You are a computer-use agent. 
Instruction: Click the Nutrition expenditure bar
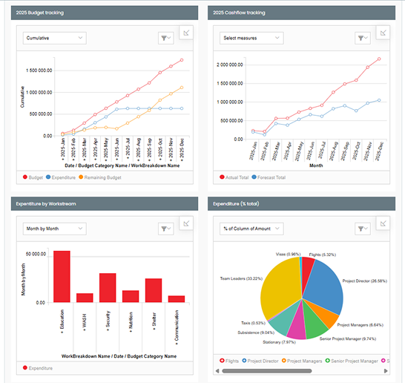(x=131, y=296)
